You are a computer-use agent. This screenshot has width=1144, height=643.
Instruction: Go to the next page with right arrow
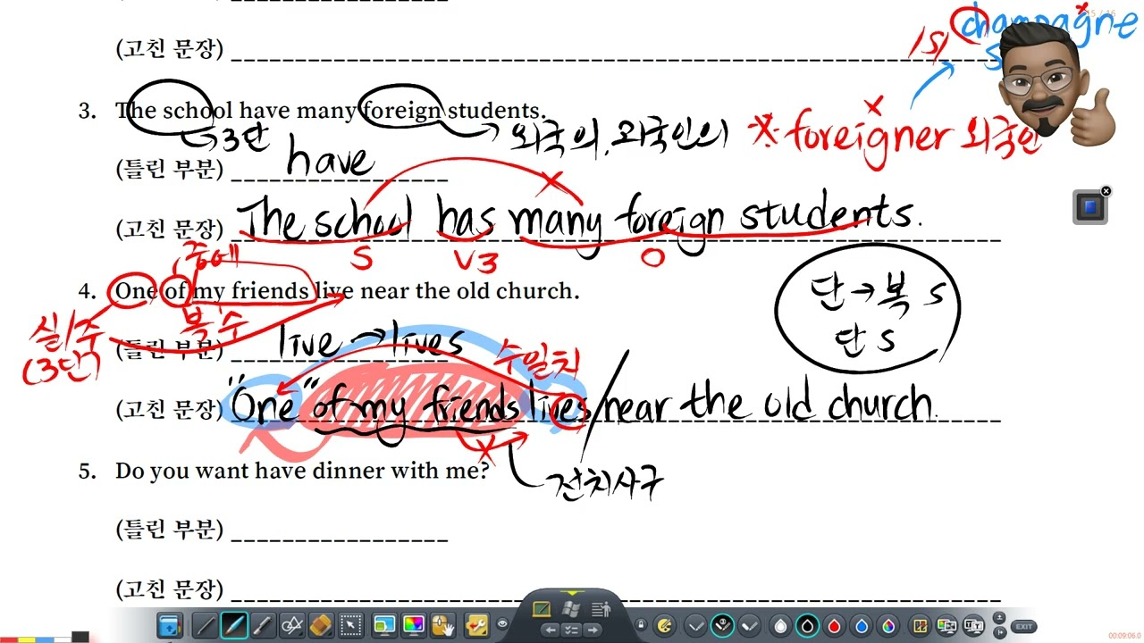click(593, 630)
